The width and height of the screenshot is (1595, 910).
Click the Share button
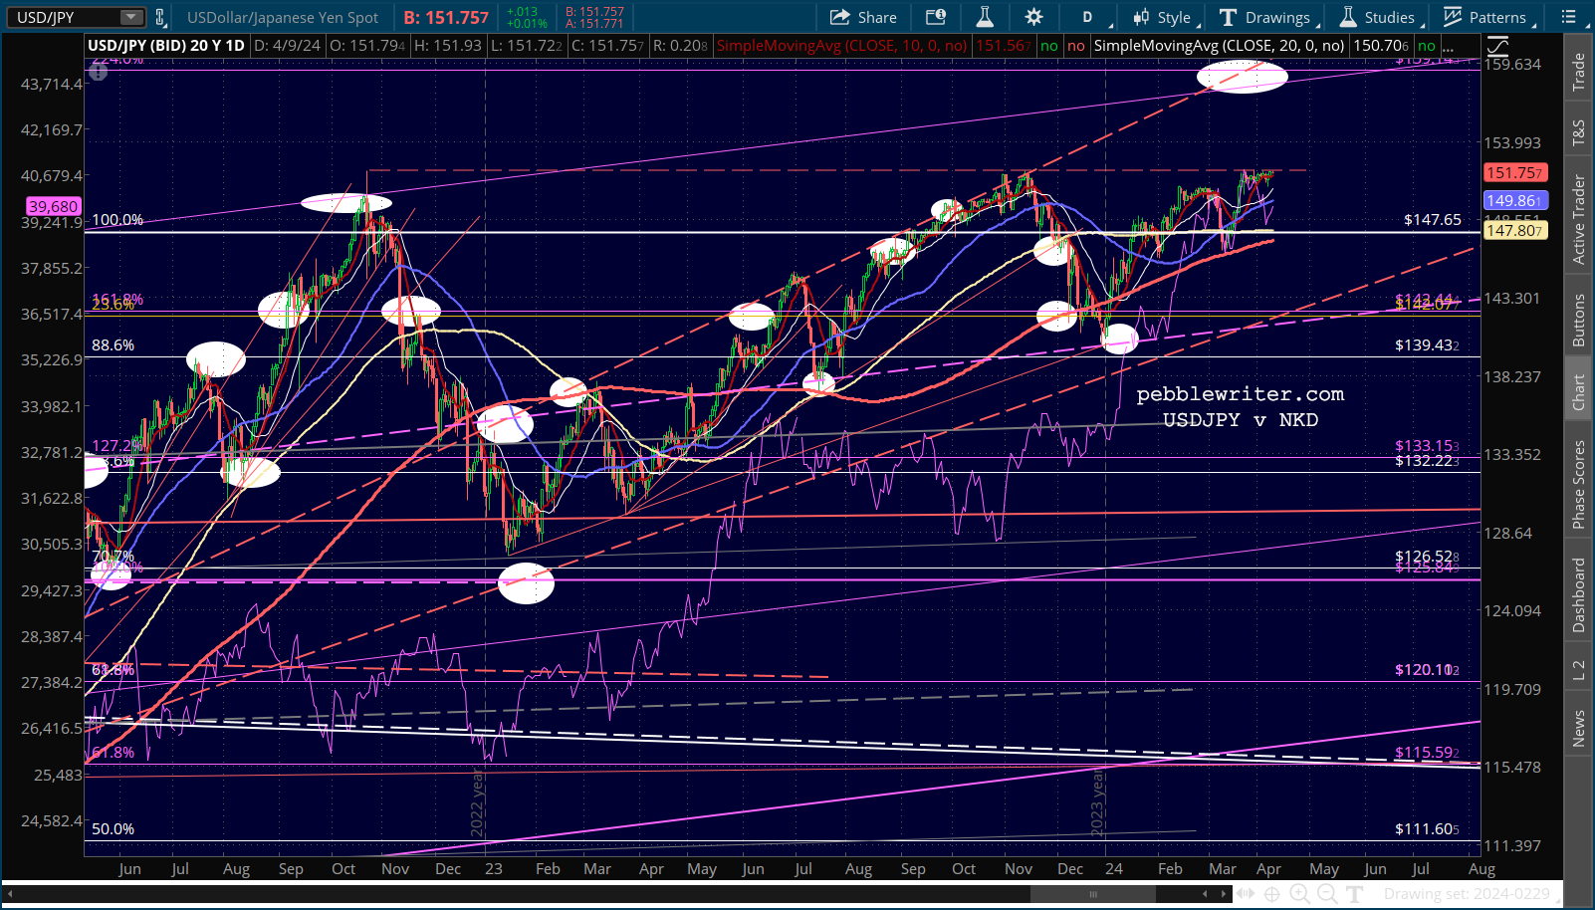point(863,17)
